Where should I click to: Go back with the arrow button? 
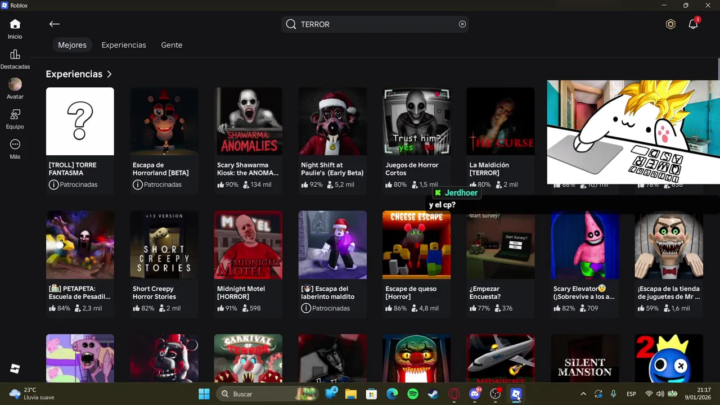coord(54,24)
